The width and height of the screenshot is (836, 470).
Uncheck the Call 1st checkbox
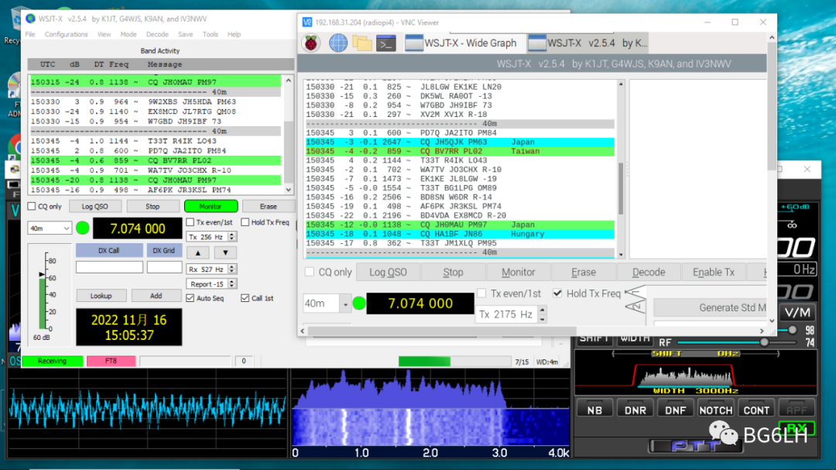click(x=245, y=298)
